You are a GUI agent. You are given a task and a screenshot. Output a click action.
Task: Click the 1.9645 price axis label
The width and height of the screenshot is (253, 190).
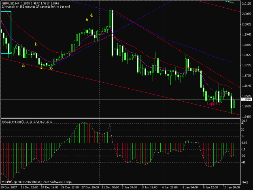tap(247, 86)
